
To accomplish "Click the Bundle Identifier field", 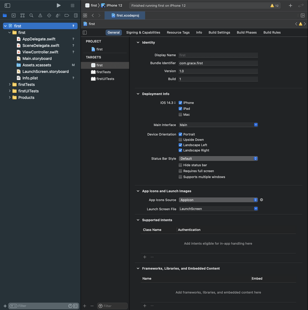I will tap(218, 63).
